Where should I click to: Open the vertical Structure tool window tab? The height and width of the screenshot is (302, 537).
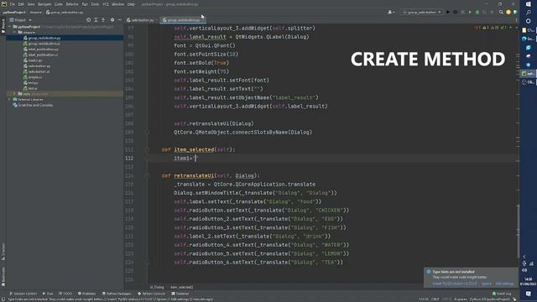coord(3,252)
